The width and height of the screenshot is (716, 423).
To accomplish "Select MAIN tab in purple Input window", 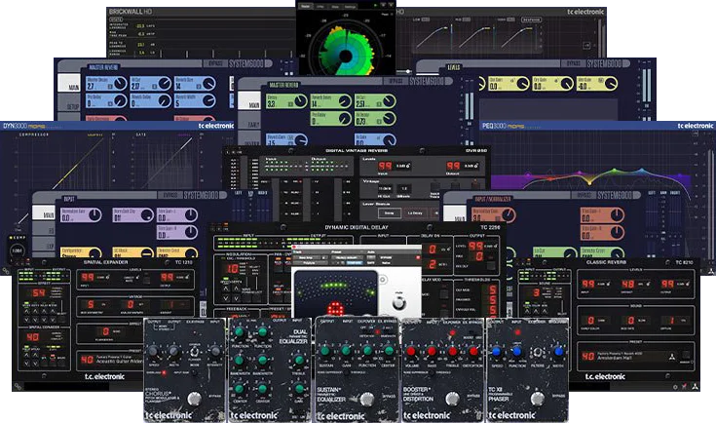I will coord(44,211).
